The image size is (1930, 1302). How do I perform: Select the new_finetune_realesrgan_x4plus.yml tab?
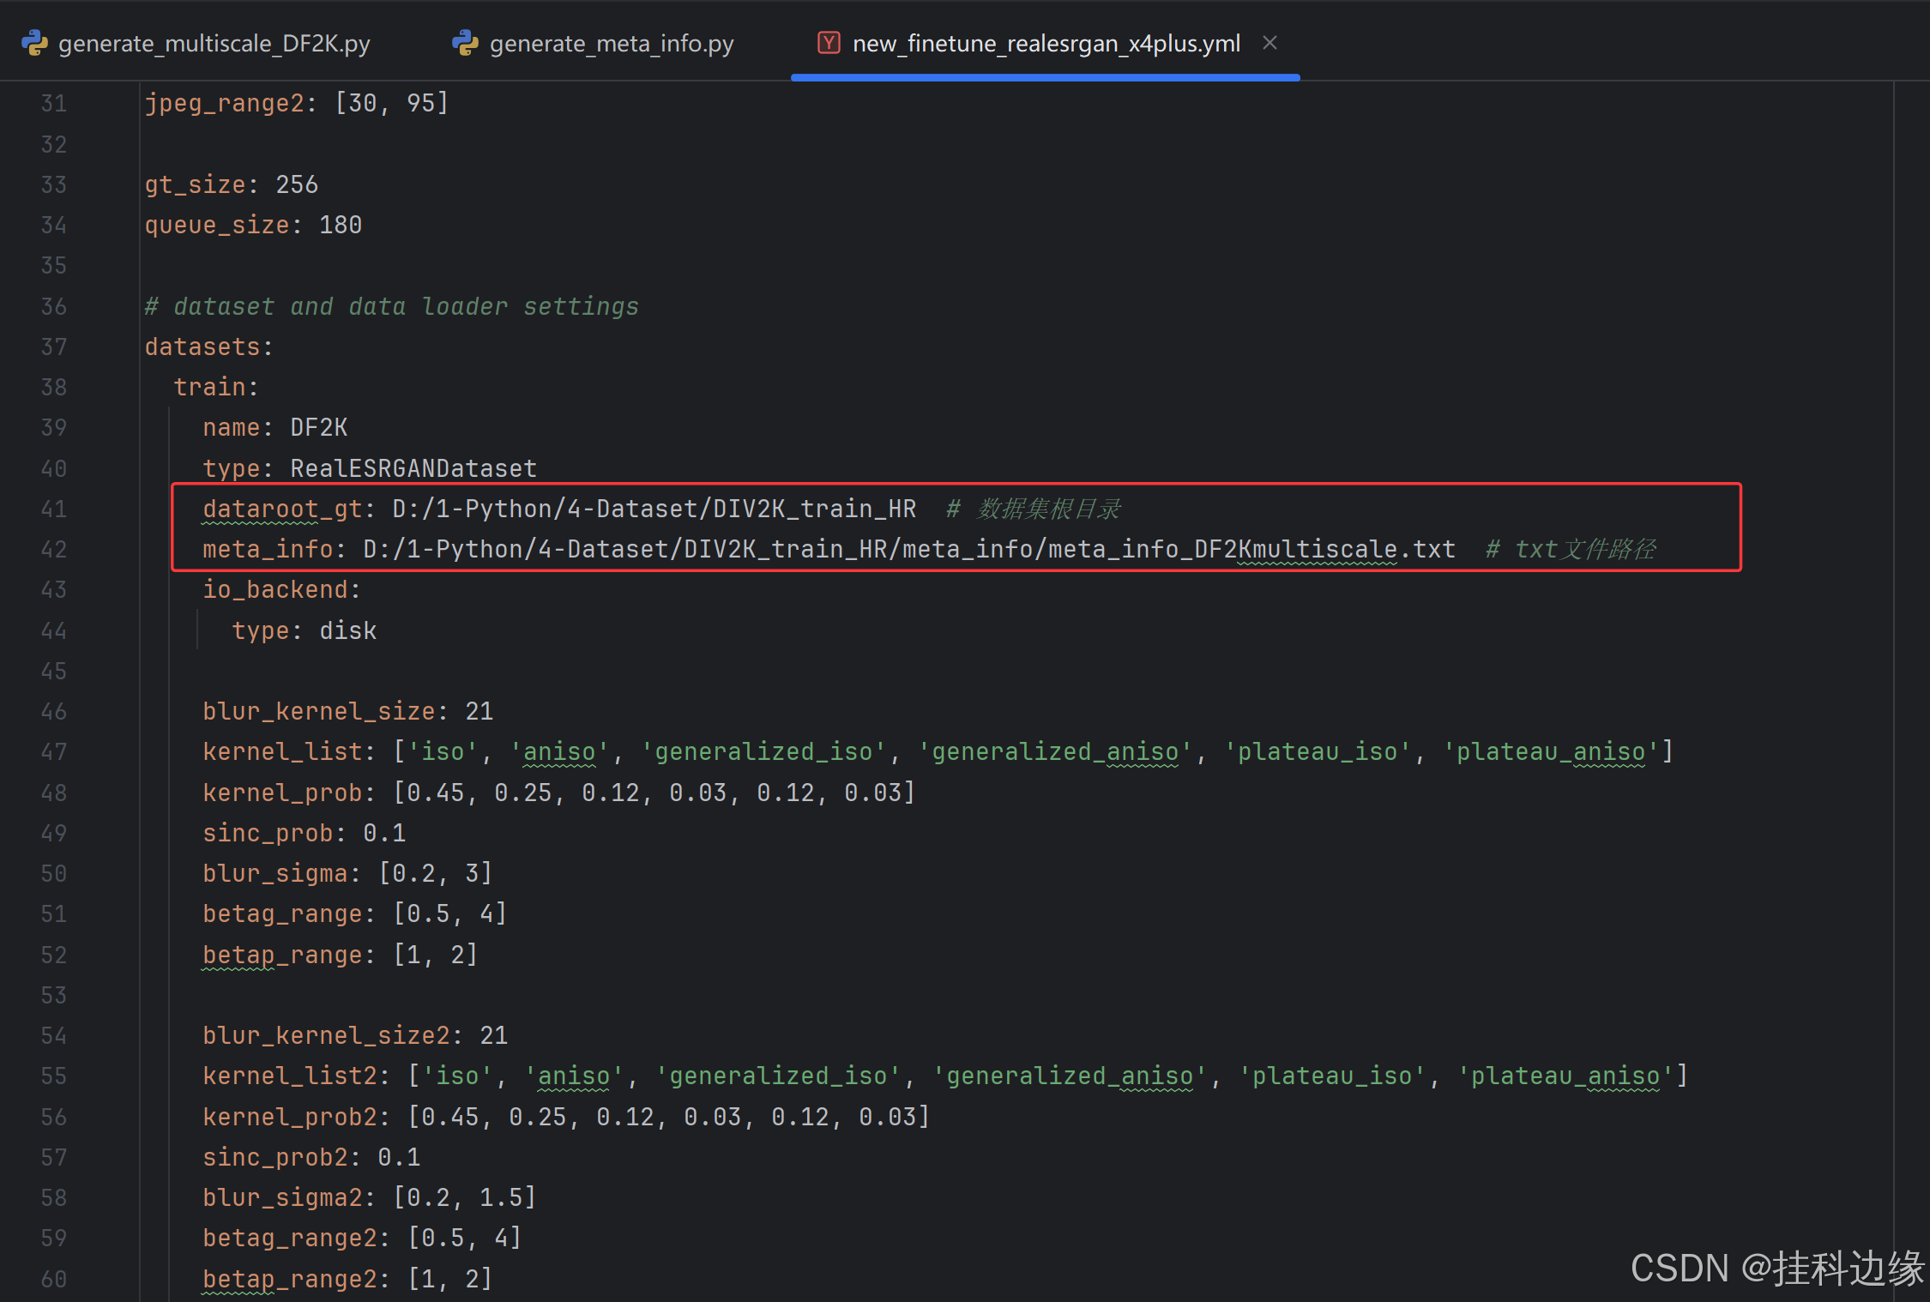click(1046, 43)
